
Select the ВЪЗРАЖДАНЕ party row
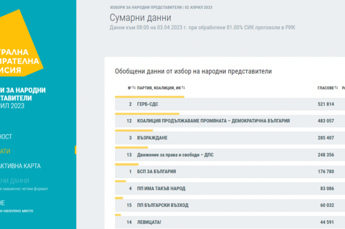pyautogui.click(x=152, y=138)
